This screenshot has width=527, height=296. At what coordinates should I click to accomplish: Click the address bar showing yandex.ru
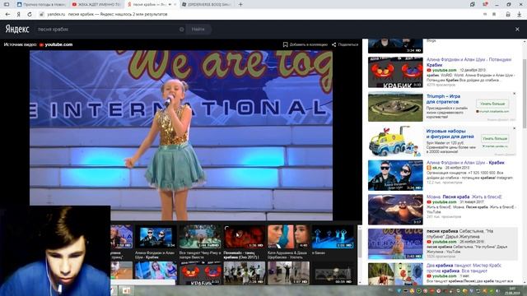coord(107,15)
